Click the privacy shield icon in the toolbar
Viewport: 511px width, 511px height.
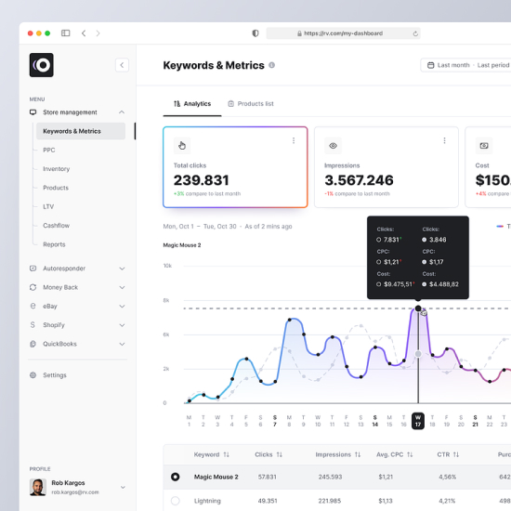(x=255, y=33)
